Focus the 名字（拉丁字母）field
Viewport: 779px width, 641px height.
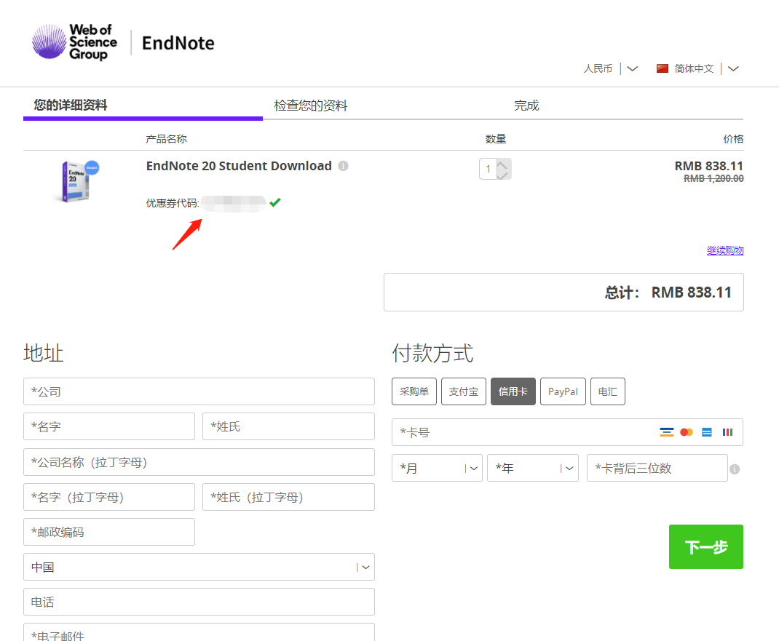click(108, 497)
